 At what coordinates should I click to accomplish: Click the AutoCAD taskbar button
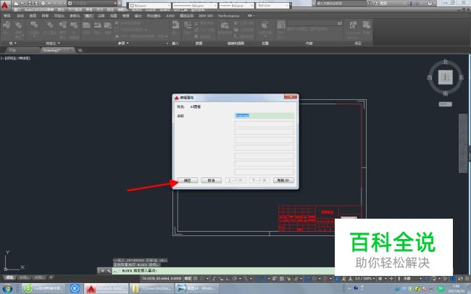pyautogui.click(x=106, y=289)
